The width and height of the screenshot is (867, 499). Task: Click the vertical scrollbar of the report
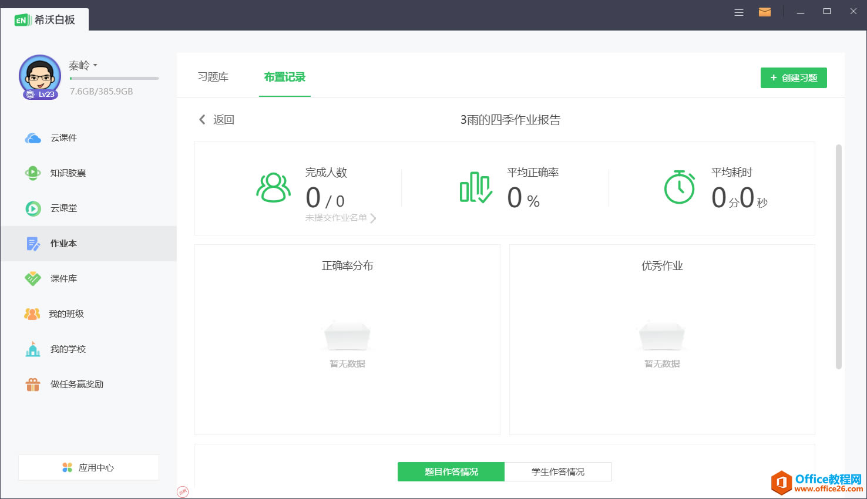(x=839, y=257)
